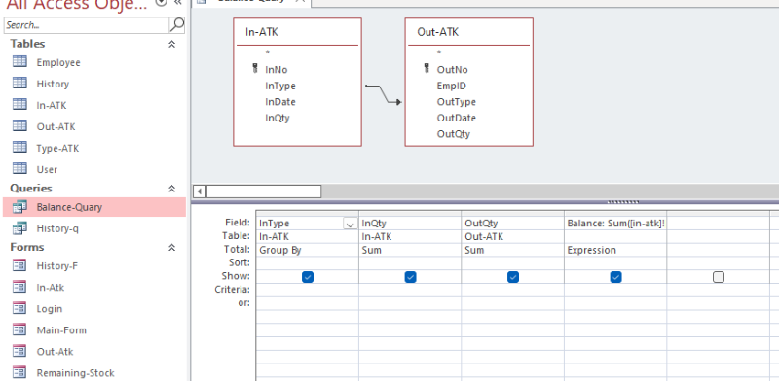Viewport: 779px width, 381px height.
Task: Select the InType field in In-ATK box
Action: pos(280,86)
